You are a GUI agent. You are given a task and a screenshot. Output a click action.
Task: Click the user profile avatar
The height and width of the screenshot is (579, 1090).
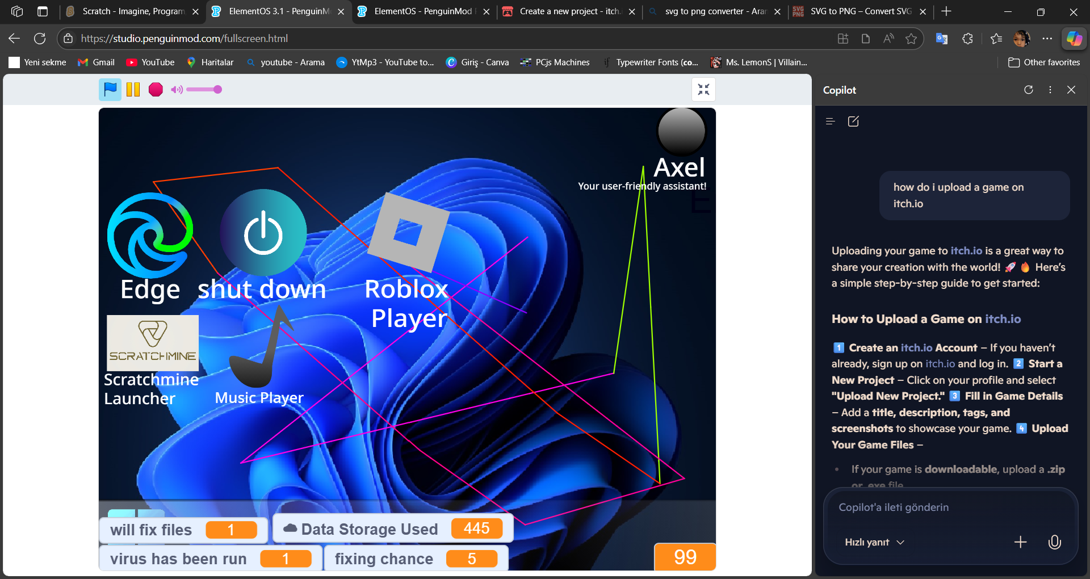1021,39
